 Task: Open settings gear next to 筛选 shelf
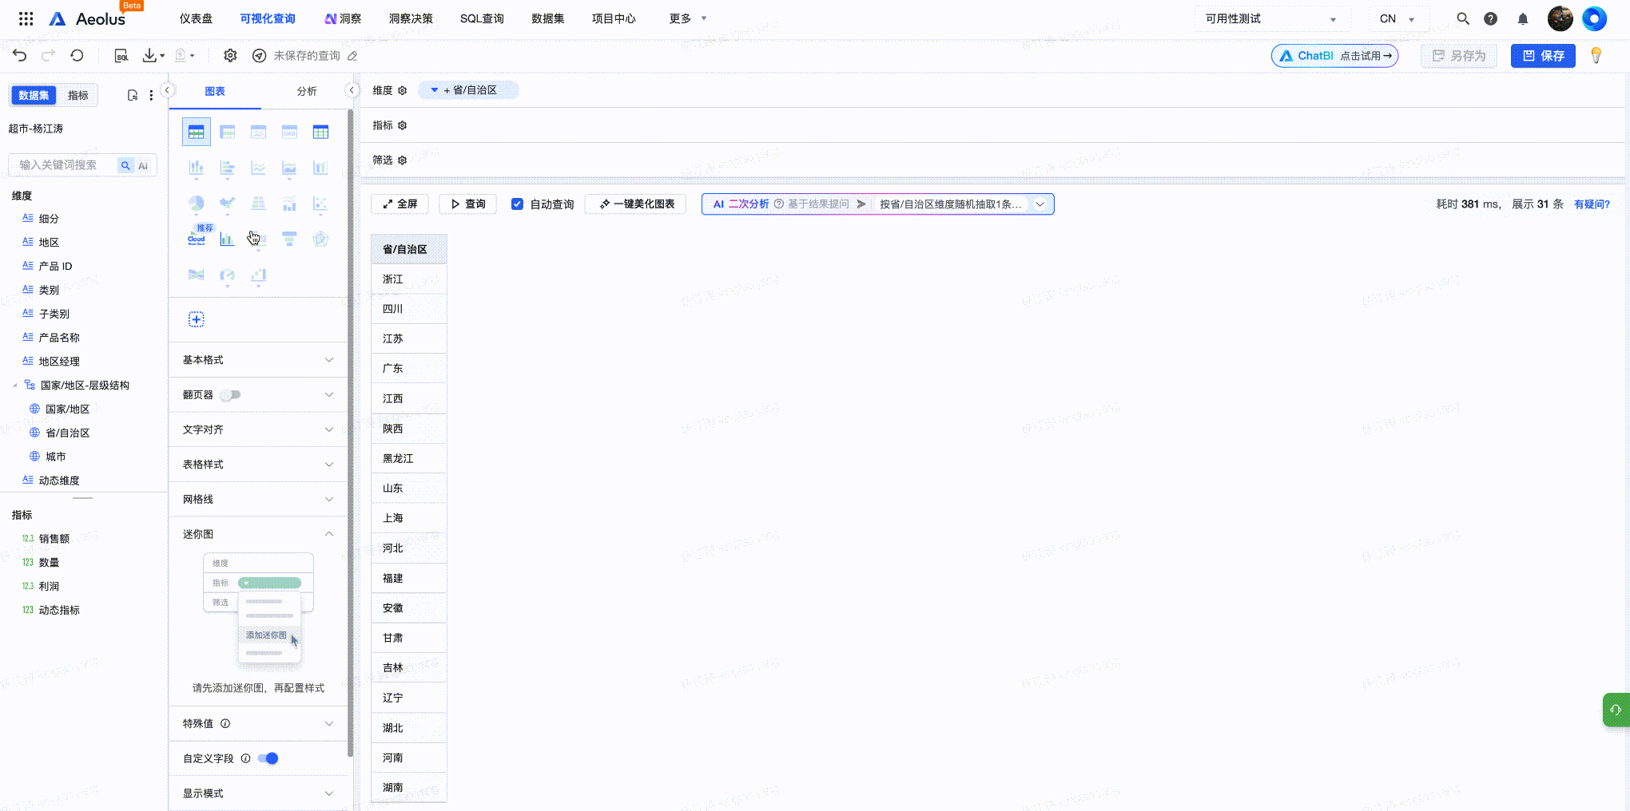[x=403, y=160]
